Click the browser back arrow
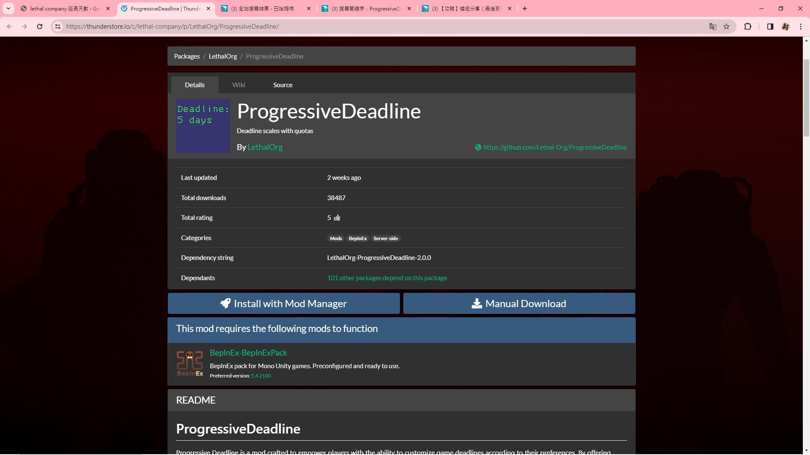Viewport: 810px width, 455px height. [9, 27]
